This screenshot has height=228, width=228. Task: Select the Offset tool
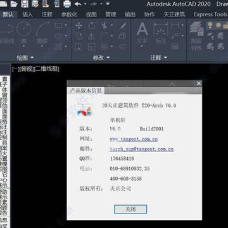(123, 47)
